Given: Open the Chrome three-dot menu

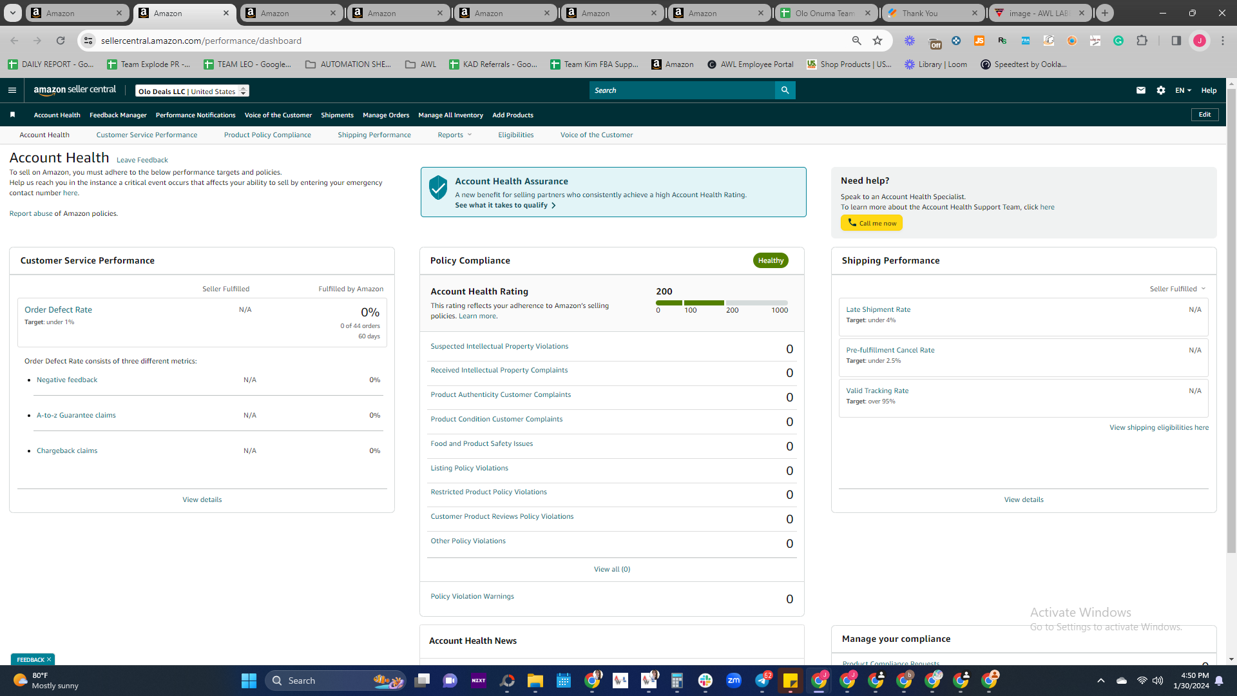Looking at the screenshot, I should [1223, 41].
